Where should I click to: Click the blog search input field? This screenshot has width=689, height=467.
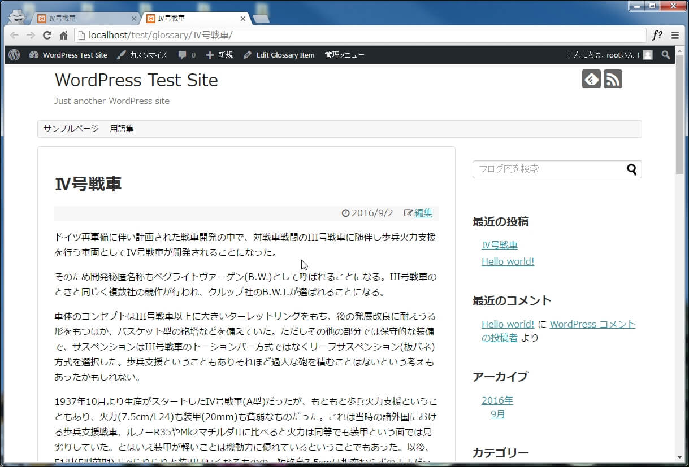[548, 169]
